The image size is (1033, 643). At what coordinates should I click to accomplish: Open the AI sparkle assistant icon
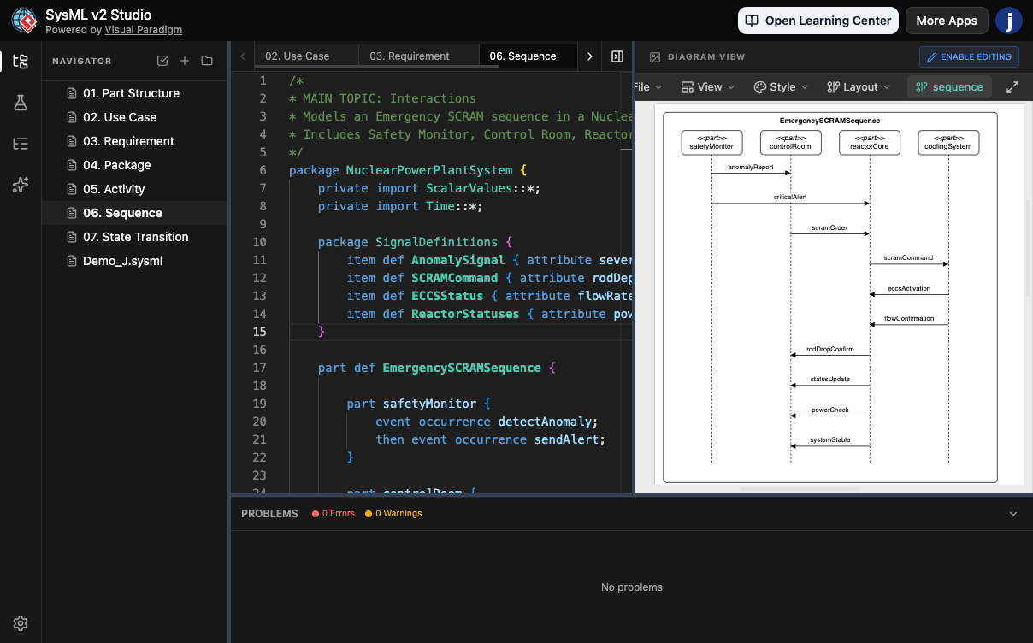[21, 183]
